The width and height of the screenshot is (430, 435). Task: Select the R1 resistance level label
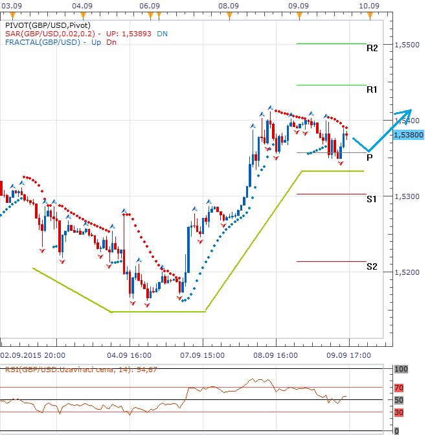tap(372, 89)
